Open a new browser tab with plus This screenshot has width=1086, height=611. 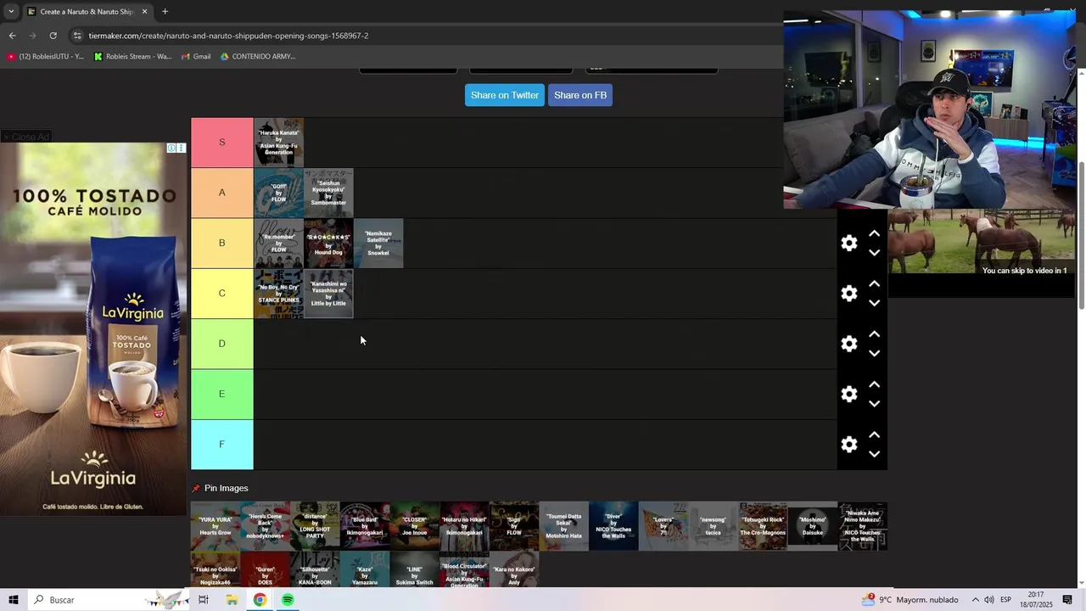pos(165,12)
